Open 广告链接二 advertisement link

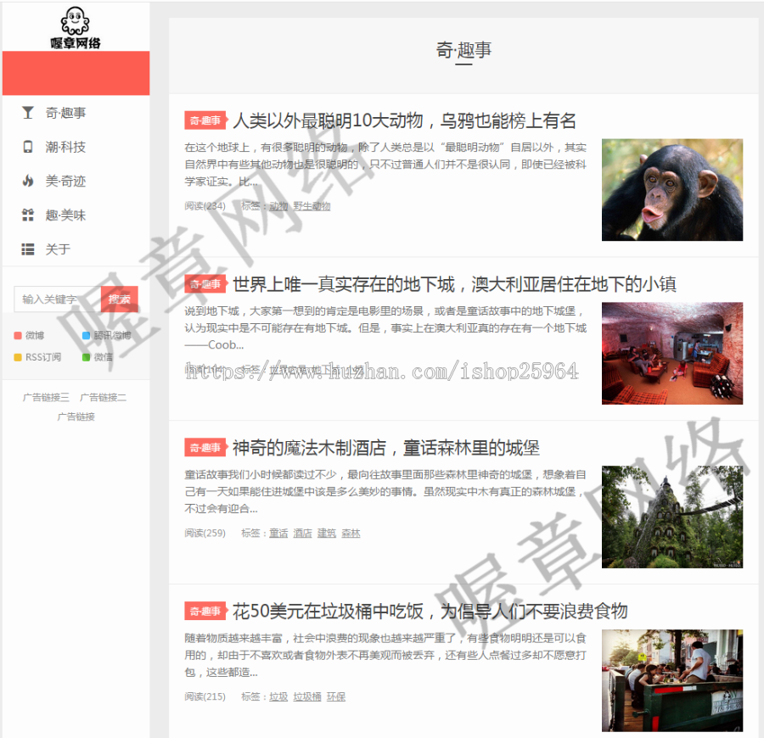102,397
